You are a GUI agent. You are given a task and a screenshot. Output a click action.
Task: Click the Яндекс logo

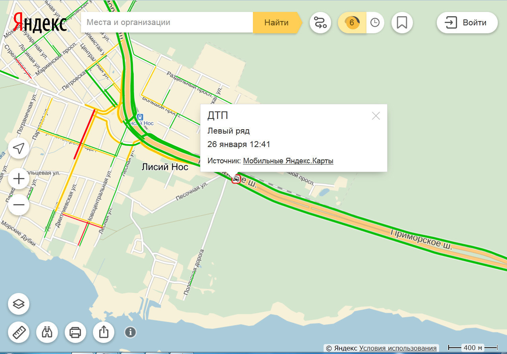pos(40,22)
